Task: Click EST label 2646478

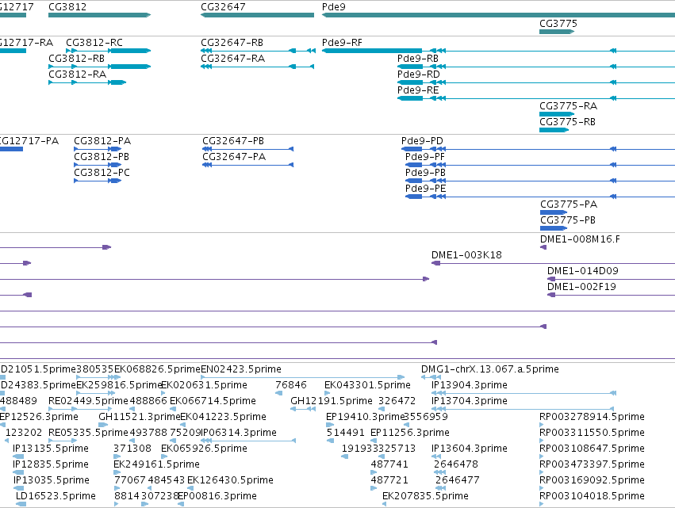Action: 456,464
